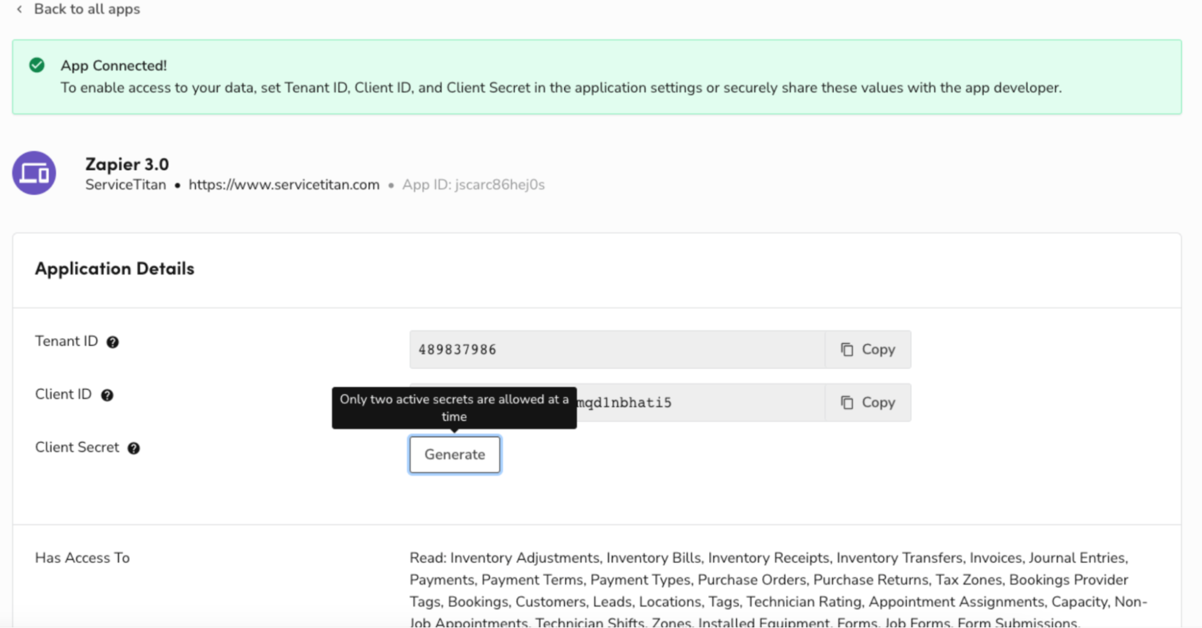Open the Client ID help icon
The width and height of the screenshot is (1202, 628).
107,395
